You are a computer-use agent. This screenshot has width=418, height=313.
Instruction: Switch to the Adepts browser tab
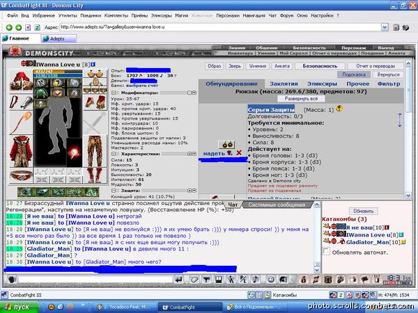[58, 38]
